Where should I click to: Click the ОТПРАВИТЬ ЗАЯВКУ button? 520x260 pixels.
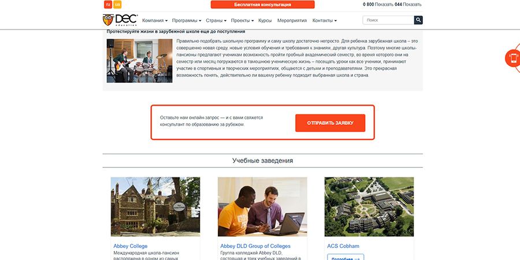330,123
